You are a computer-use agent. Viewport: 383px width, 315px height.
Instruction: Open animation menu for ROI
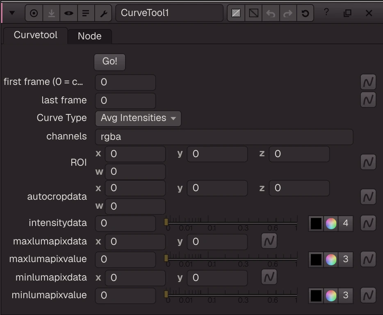coord(368,162)
